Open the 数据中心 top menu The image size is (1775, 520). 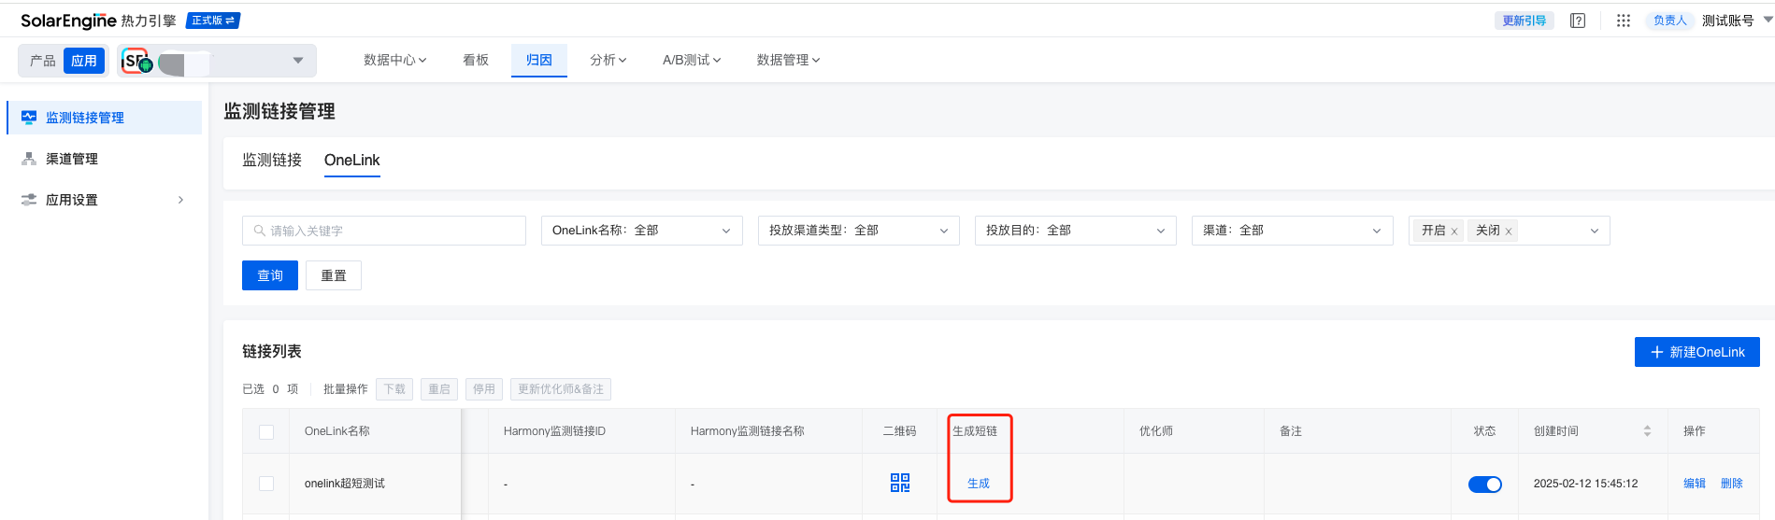[395, 60]
